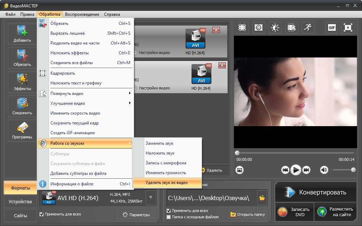Choose Создать GIF-анимацию
The width and height of the screenshot is (362, 226).
[85, 133]
